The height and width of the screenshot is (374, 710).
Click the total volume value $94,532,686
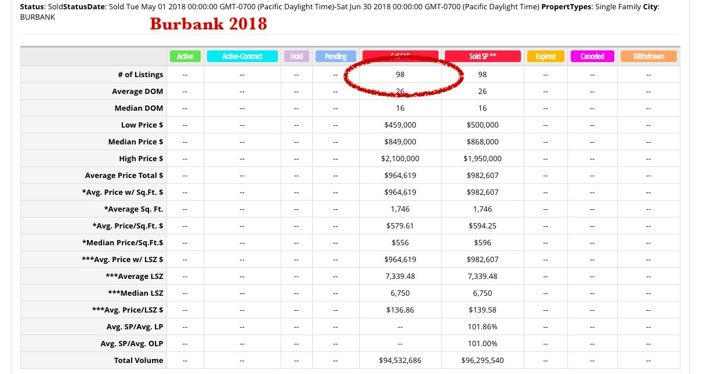tap(400, 360)
